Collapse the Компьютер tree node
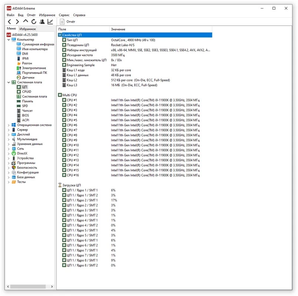The image size is (298, 296). point(9,40)
